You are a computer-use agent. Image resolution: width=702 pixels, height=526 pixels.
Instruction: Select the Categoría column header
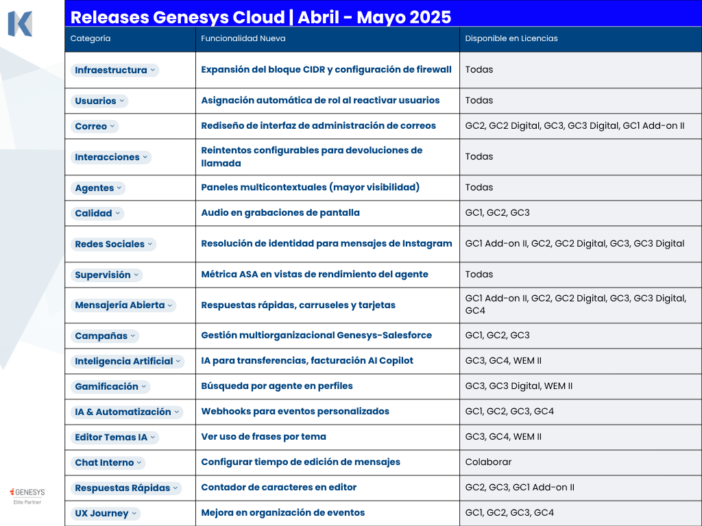pyautogui.click(x=90, y=38)
